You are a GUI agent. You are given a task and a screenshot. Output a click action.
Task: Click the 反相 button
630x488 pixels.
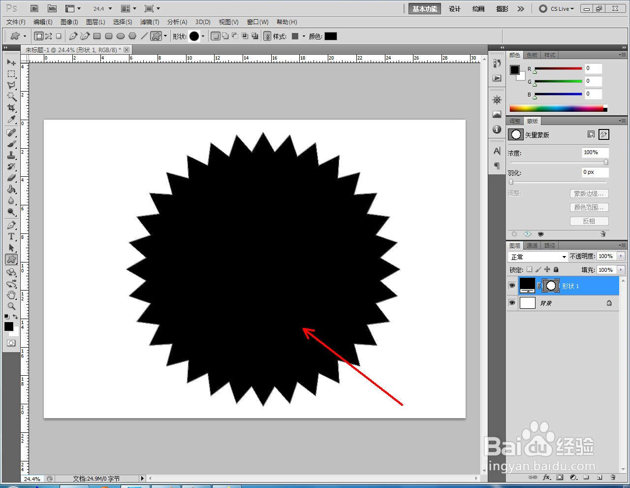[x=589, y=221]
